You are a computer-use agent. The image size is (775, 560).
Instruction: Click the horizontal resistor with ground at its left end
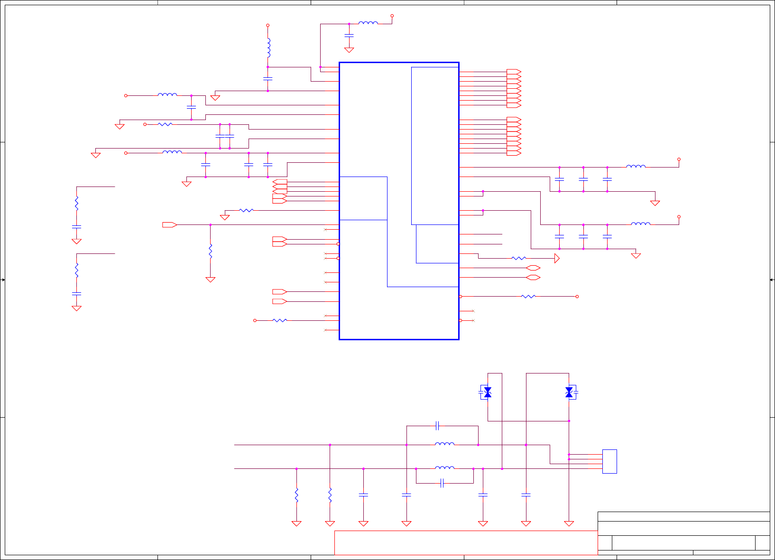tap(247, 210)
